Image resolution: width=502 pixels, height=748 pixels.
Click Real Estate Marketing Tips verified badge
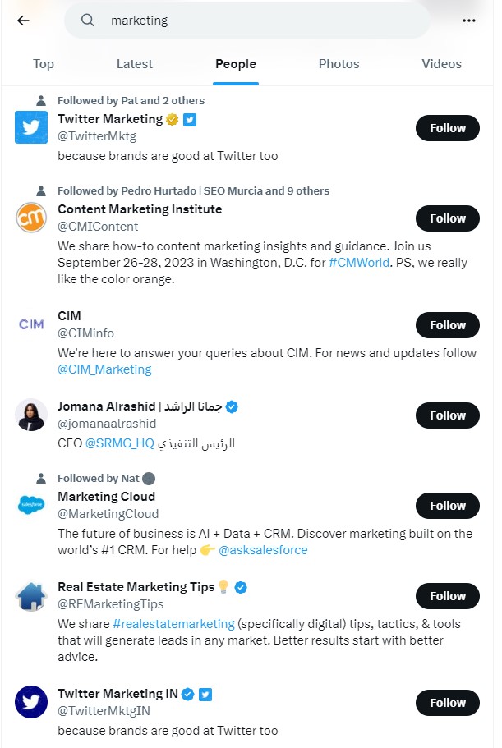(239, 586)
